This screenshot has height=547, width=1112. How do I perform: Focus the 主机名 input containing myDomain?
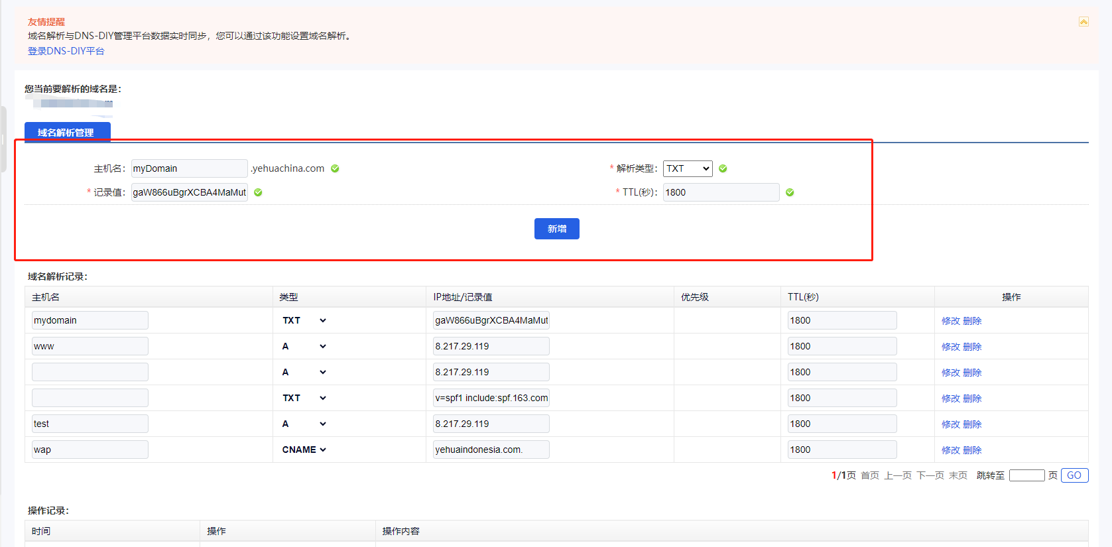(x=189, y=168)
